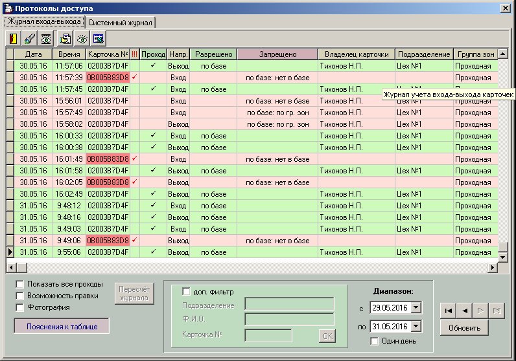The height and width of the screenshot is (361, 516).
Task: Click the Ф.И.О. filter field
Action: [289, 319]
